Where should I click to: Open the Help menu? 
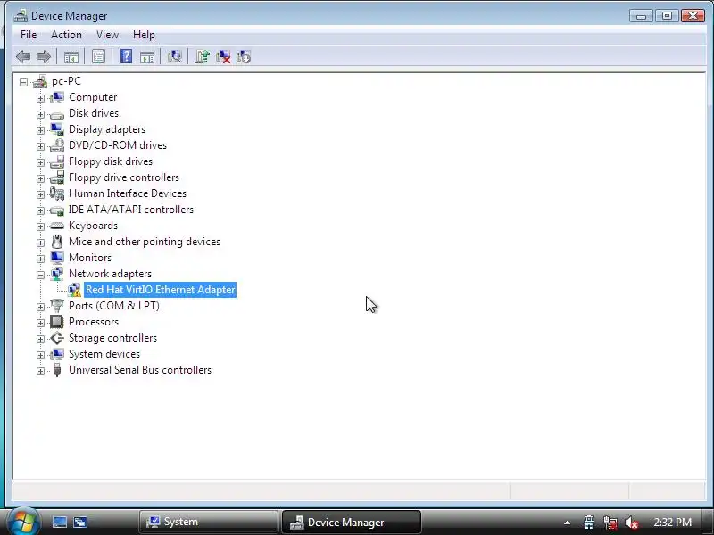(144, 35)
